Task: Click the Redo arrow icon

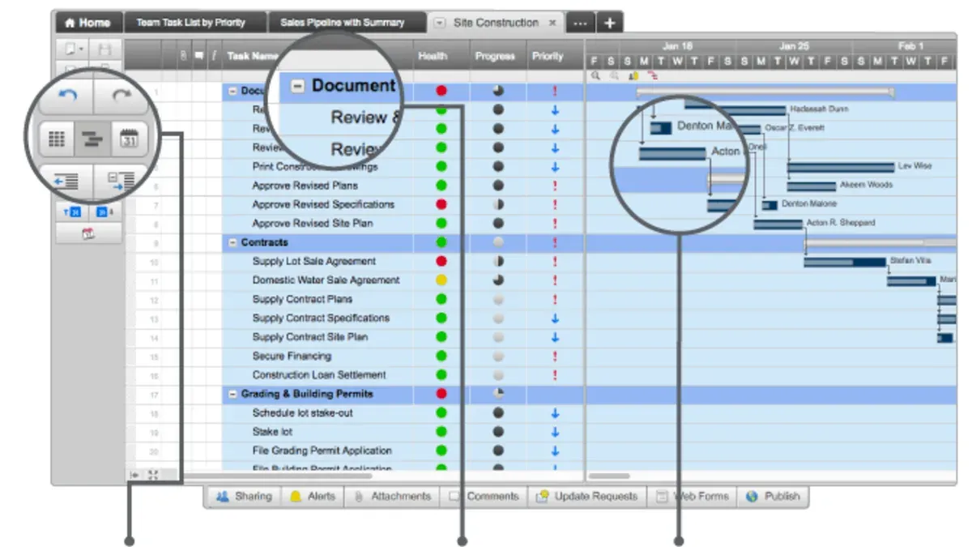Action: pyautogui.click(x=121, y=96)
